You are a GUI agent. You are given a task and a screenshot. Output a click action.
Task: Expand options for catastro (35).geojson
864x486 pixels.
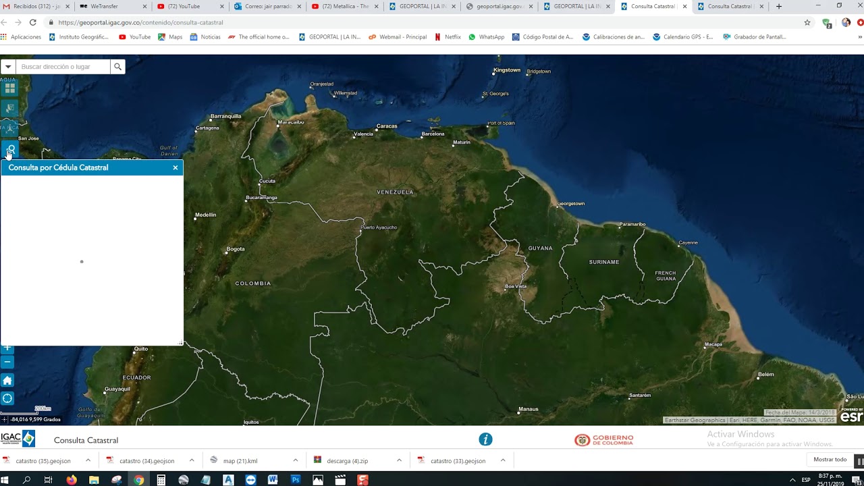coord(88,460)
